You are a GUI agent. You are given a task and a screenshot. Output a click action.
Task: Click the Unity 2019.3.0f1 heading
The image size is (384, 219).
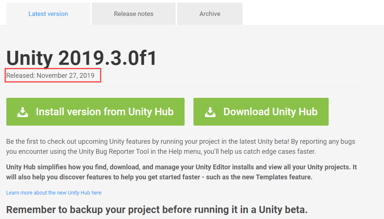(82, 58)
